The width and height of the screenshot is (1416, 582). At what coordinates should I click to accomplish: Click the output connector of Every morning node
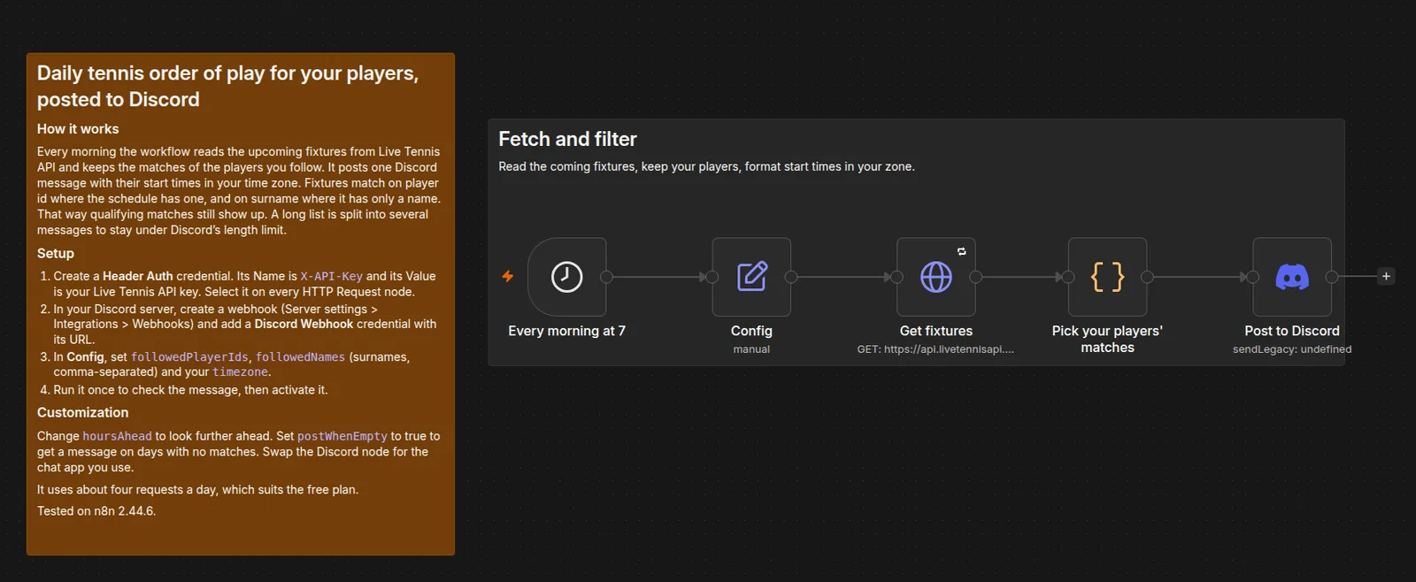pos(606,277)
